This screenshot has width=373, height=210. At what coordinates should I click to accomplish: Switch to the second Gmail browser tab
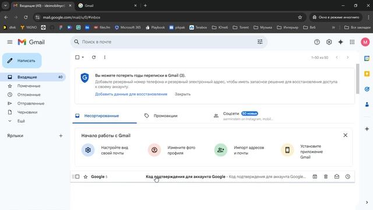[107, 5]
